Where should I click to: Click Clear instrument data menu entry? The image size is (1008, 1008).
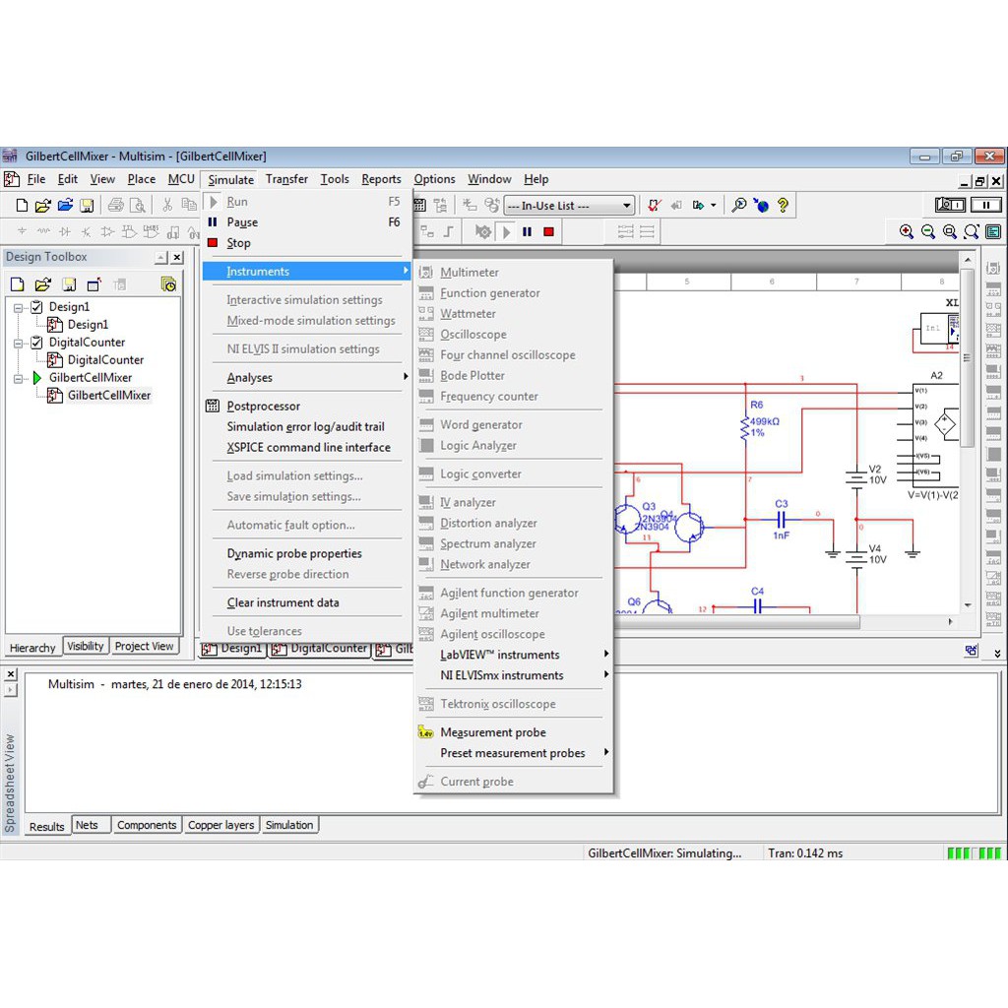click(x=283, y=602)
